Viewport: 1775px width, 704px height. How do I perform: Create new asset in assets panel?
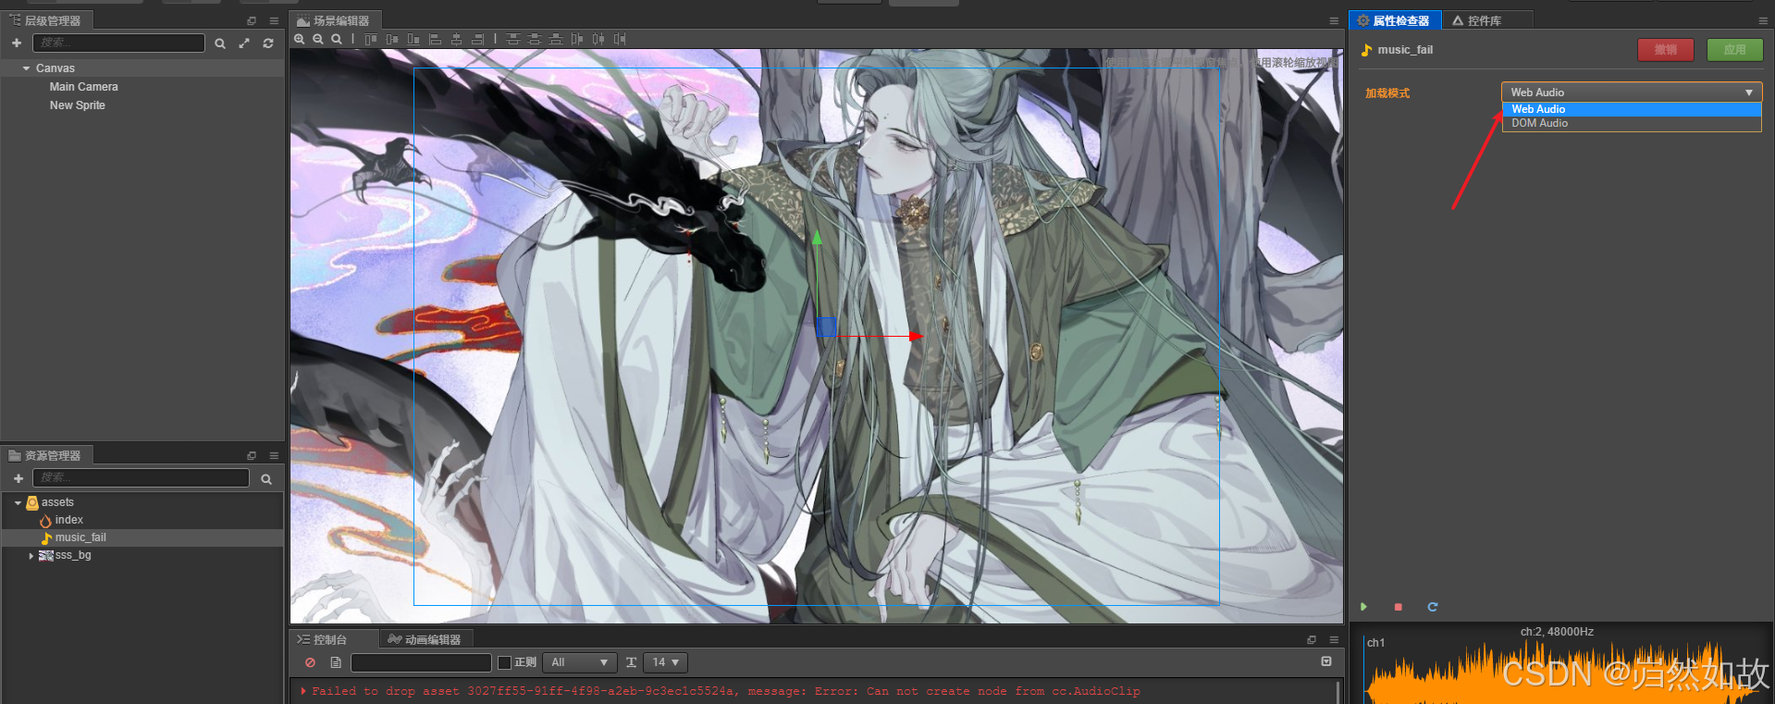coord(18,478)
